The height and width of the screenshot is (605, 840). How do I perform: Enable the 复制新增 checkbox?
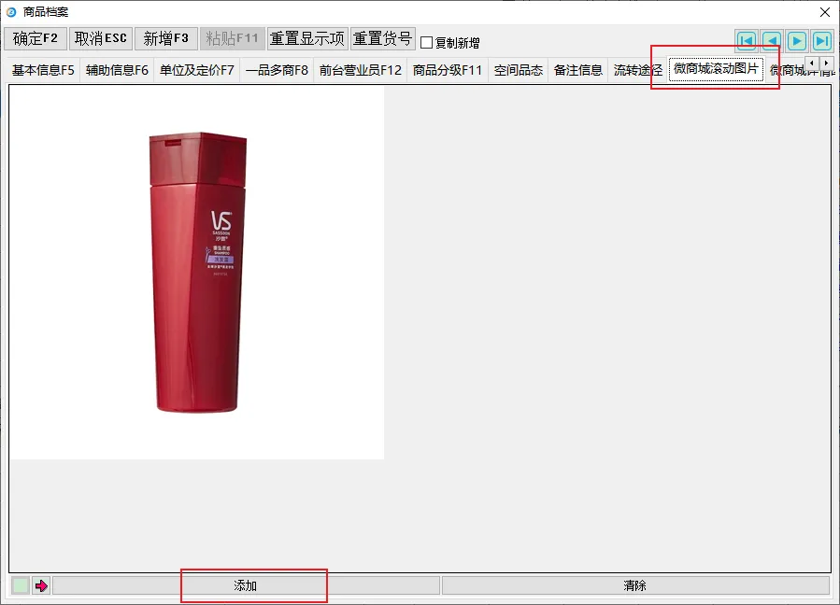pyautogui.click(x=426, y=42)
